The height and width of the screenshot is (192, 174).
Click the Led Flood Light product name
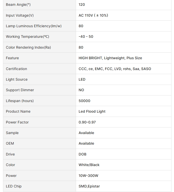[x=92, y=111]
